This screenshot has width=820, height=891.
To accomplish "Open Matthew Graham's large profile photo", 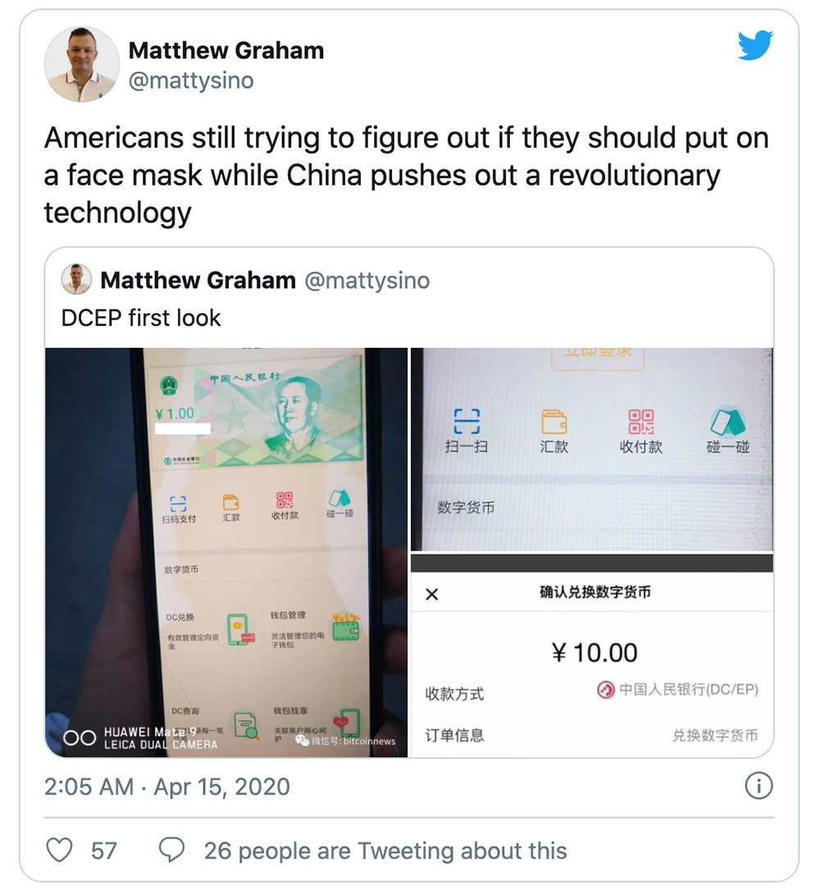I will pos(82,64).
